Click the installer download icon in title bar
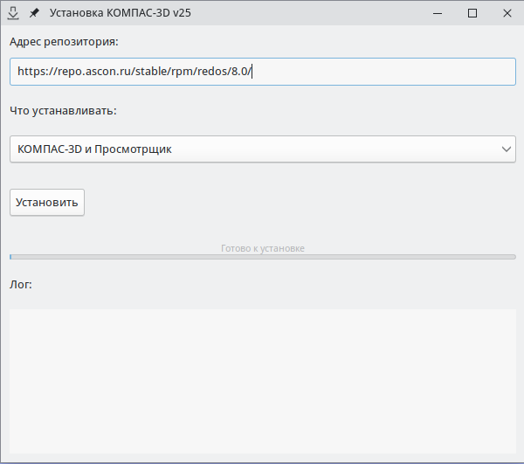This screenshot has width=524, height=464. point(13,13)
